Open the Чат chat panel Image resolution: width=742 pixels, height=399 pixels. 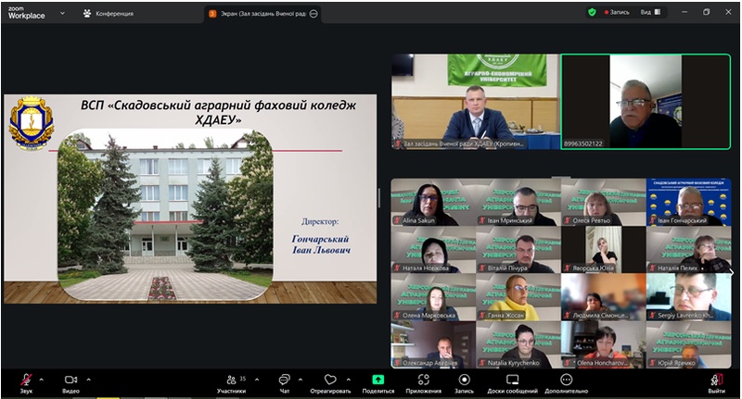284,380
